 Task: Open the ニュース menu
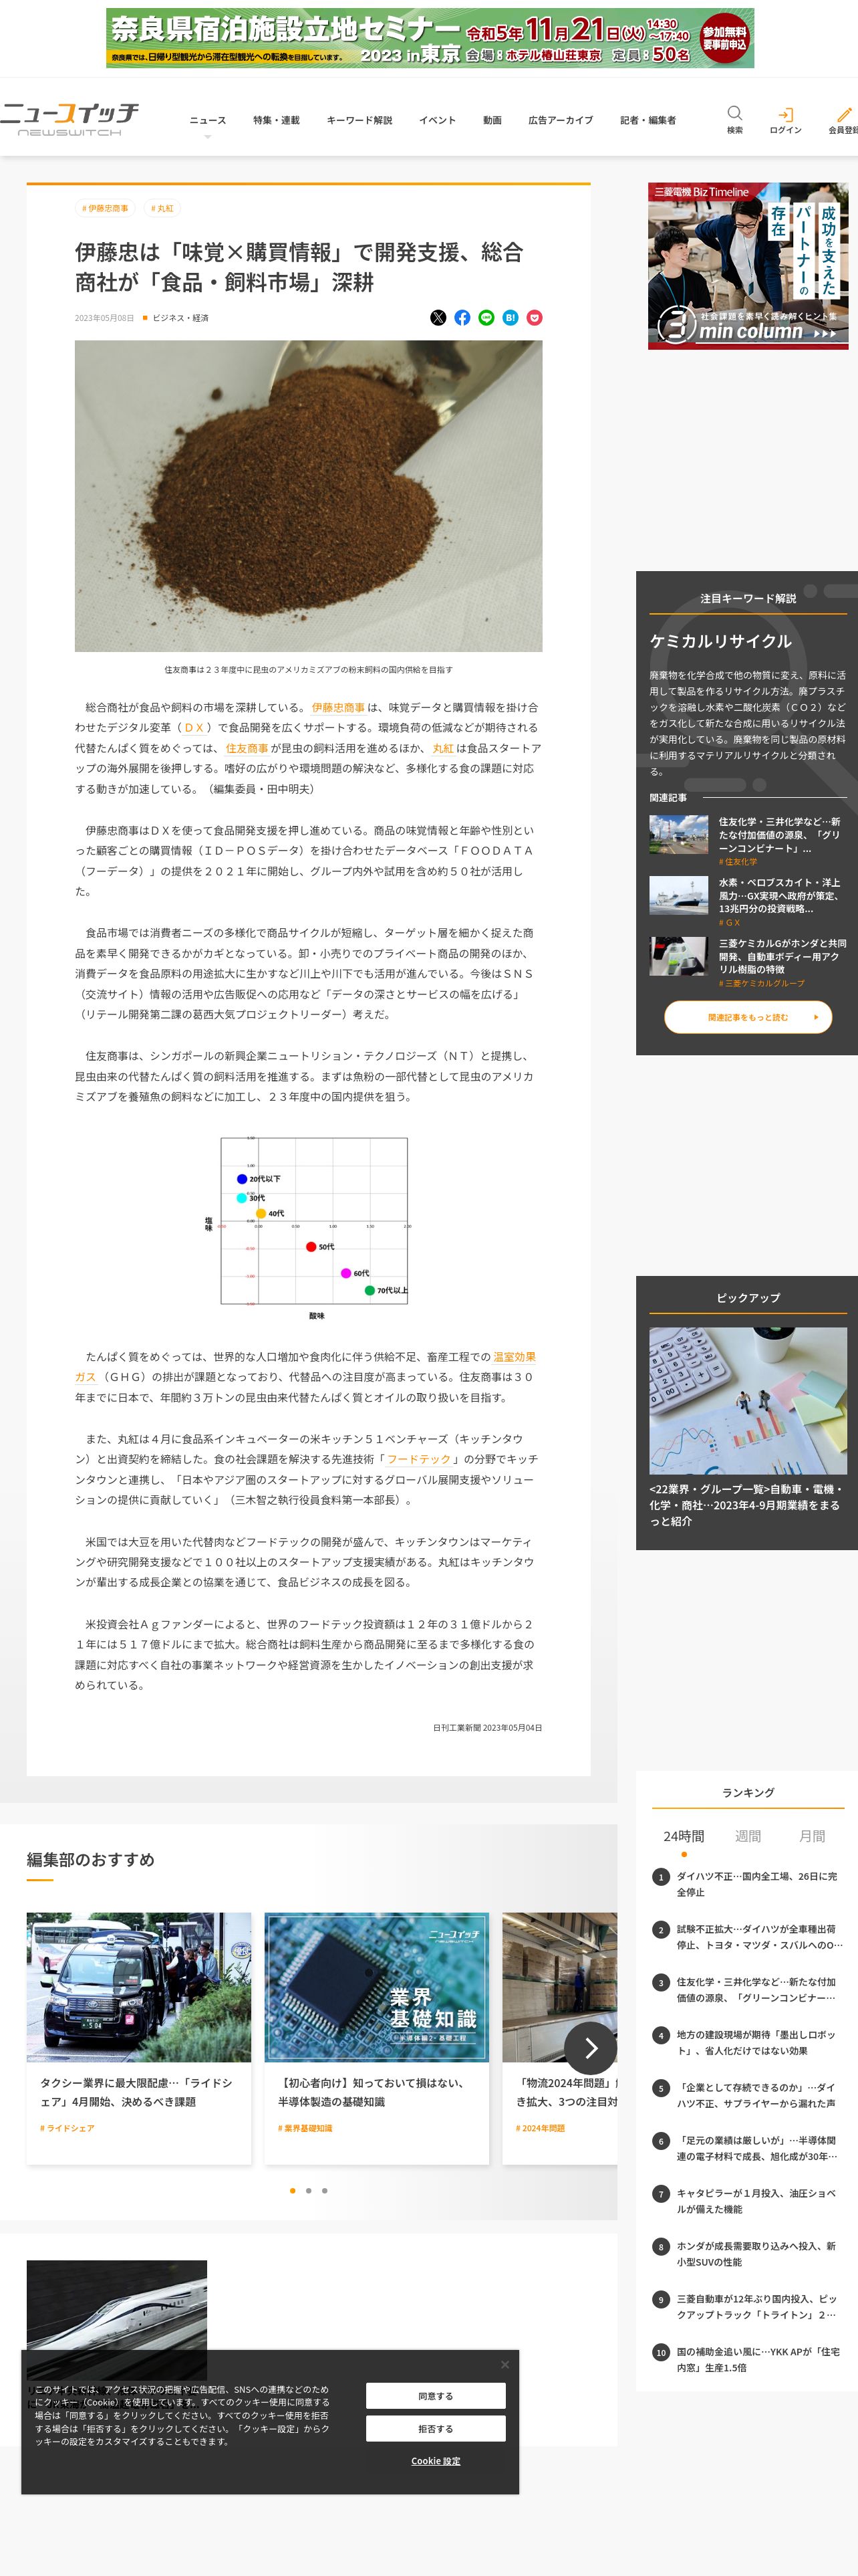(208, 120)
